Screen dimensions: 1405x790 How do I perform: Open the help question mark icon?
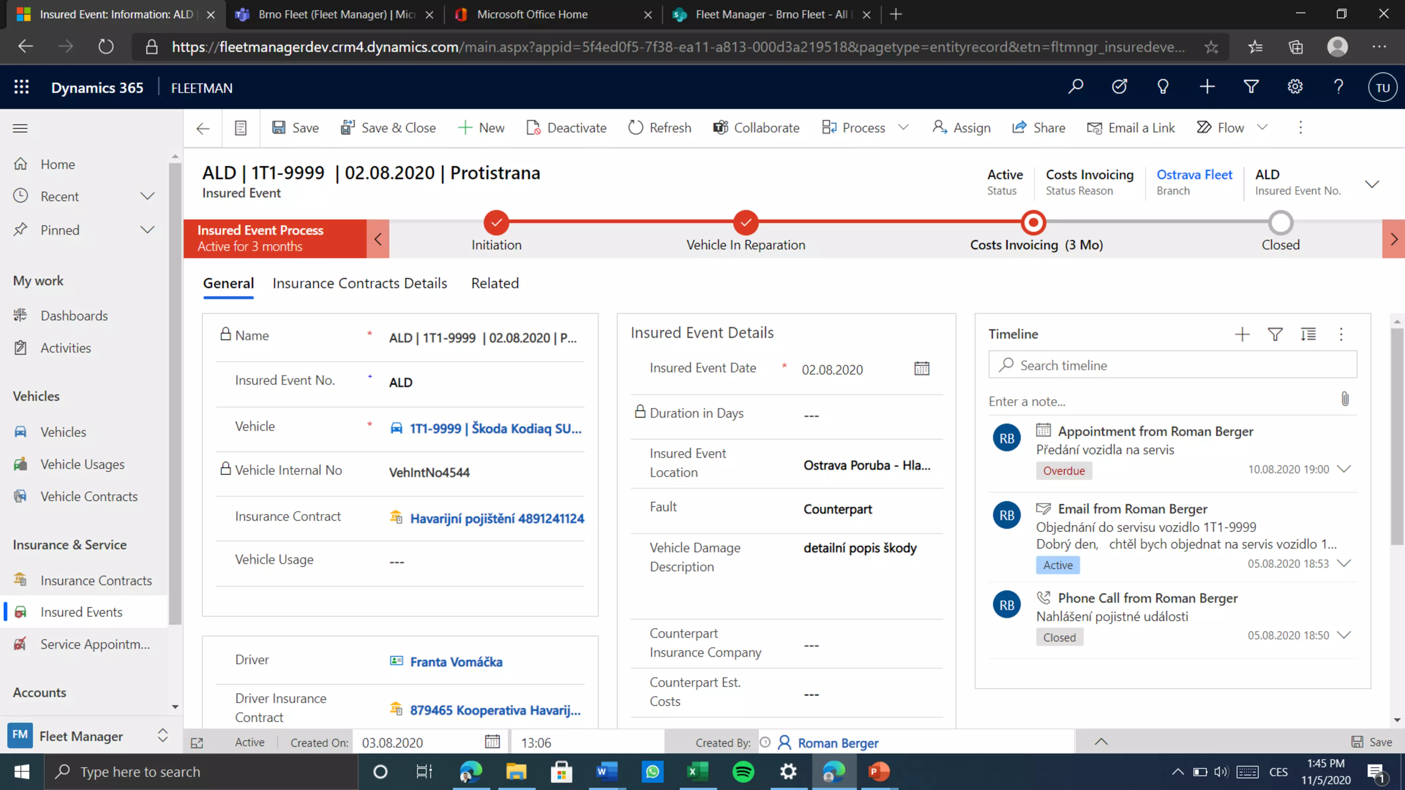pyautogui.click(x=1338, y=87)
